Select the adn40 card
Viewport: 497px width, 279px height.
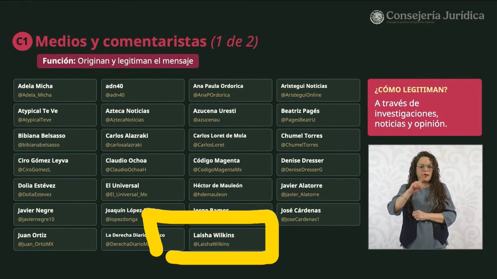(x=143, y=90)
